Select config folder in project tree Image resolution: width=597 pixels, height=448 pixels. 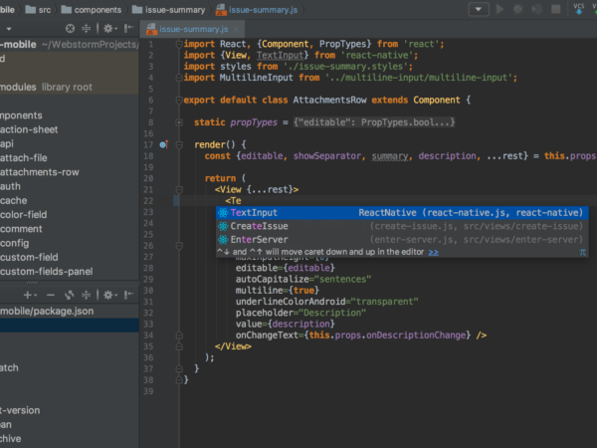[x=15, y=243]
